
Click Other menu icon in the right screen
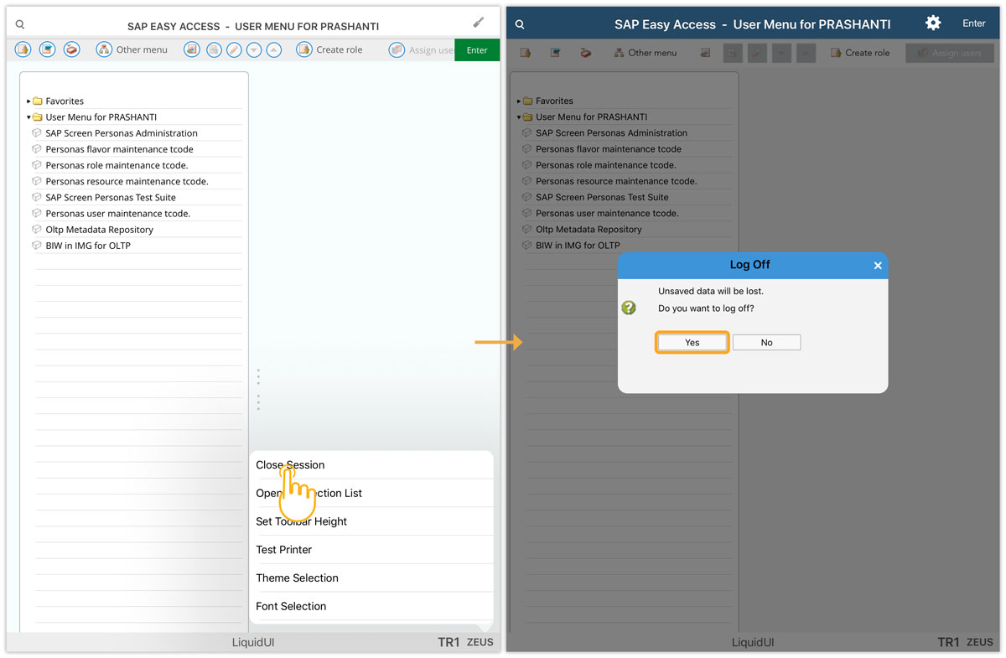(619, 53)
